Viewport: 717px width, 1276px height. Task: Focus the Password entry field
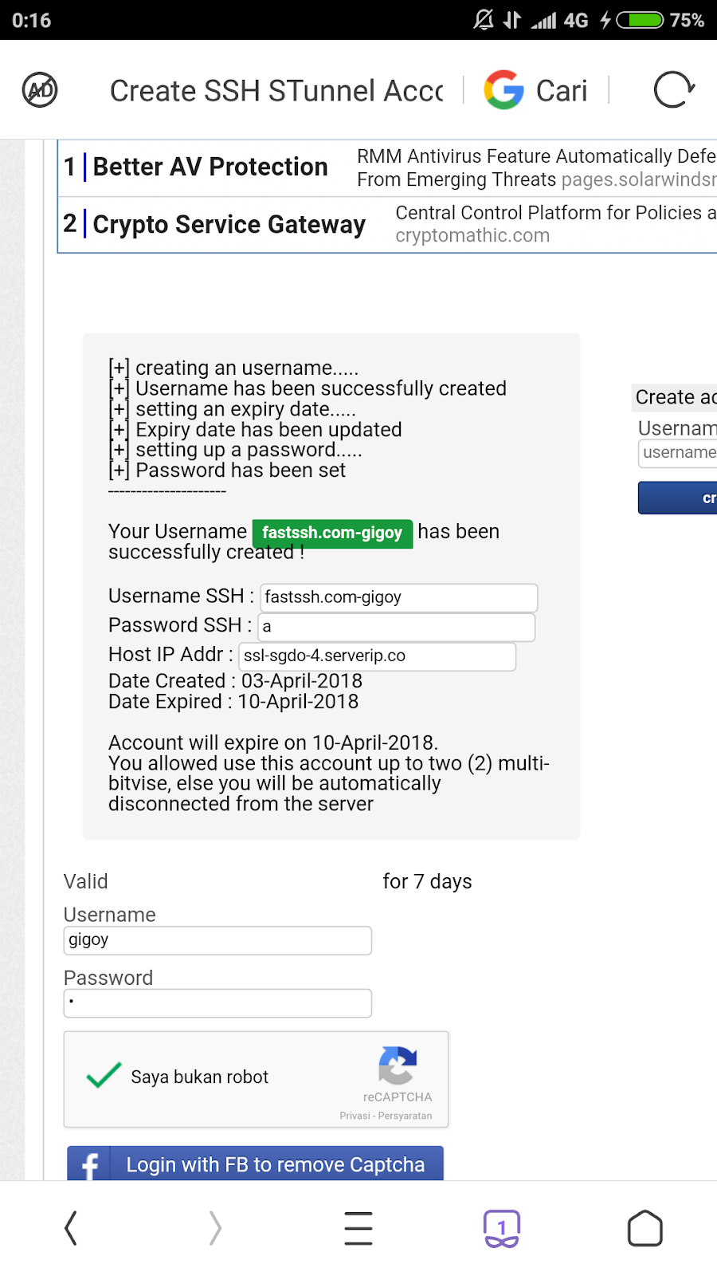[x=217, y=1003]
